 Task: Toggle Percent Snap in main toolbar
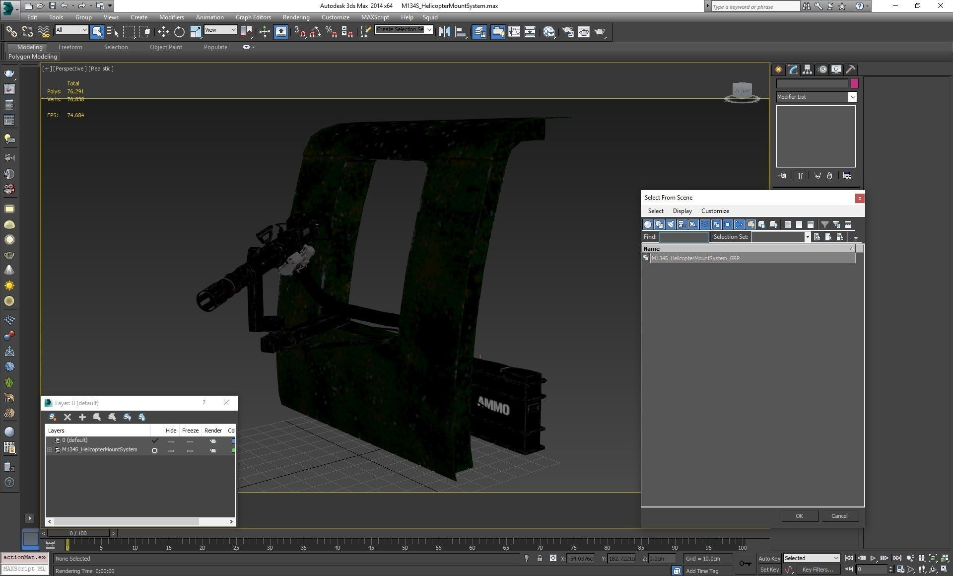pos(331,32)
